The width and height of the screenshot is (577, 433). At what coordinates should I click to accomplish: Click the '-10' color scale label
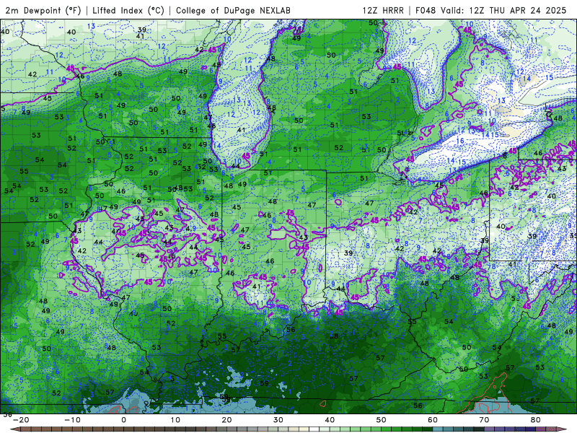tap(72, 420)
